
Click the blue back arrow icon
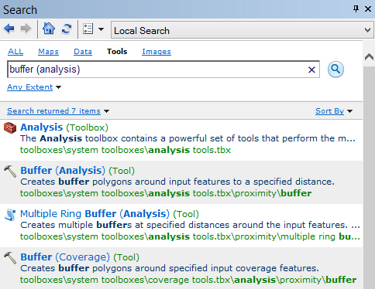(x=9, y=29)
